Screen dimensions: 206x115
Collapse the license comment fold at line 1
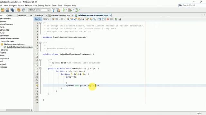[40, 23]
